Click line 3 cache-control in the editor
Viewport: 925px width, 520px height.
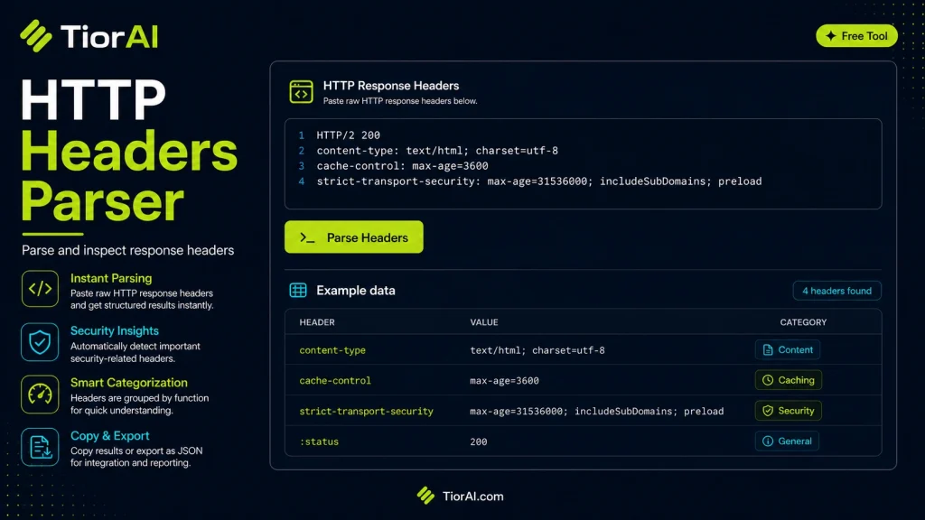click(402, 166)
